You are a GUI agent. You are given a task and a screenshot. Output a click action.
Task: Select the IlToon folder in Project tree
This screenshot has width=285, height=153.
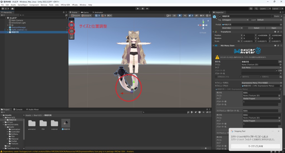point(10,122)
